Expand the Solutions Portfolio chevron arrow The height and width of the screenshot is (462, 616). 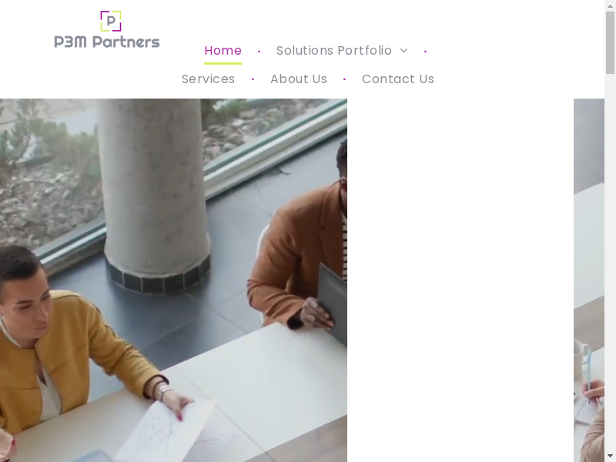coord(403,51)
